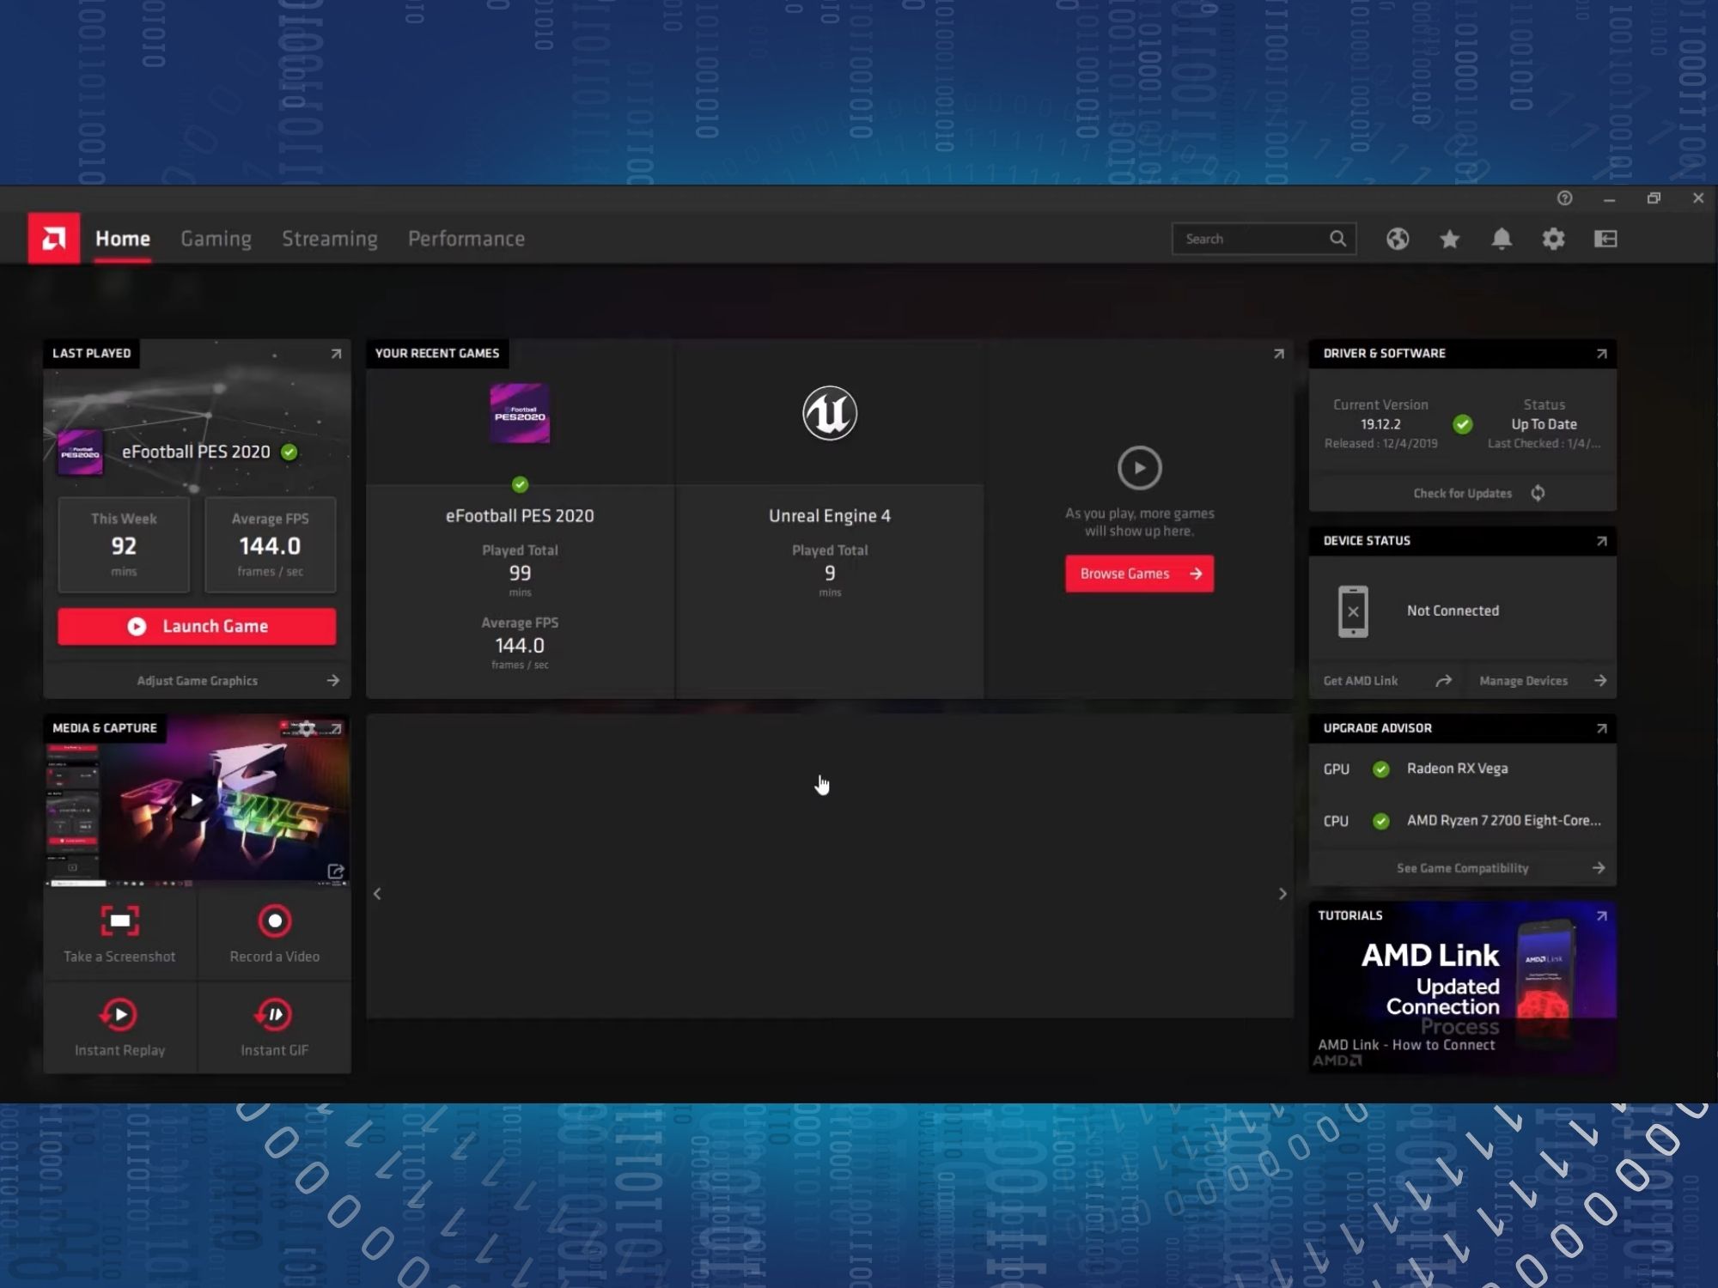Open the Get AMD Link share link

pyautogui.click(x=1387, y=681)
